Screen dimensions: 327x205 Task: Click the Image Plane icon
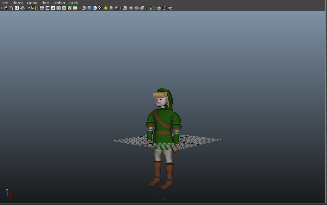[22, 8]
